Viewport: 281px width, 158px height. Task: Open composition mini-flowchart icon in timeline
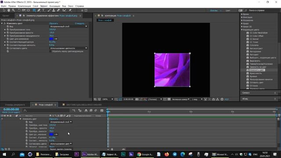[74, 111]
